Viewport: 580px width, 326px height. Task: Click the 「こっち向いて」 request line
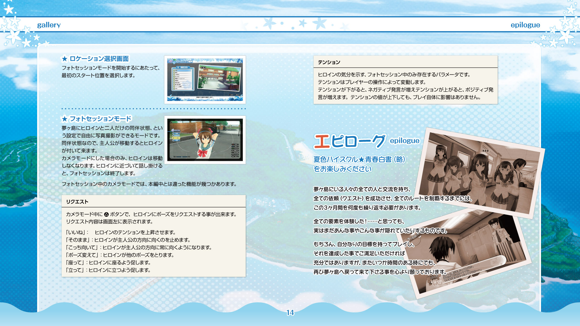tap(139, 248)
